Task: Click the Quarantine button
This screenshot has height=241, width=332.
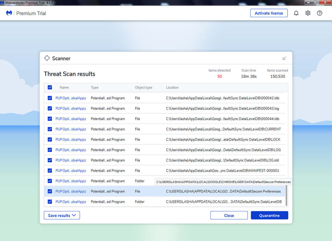Action: 269,215
